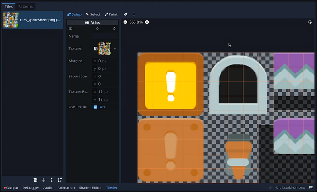Click the 365.8 % zoom reset button

pyautogui.click(x=136, y=22)
